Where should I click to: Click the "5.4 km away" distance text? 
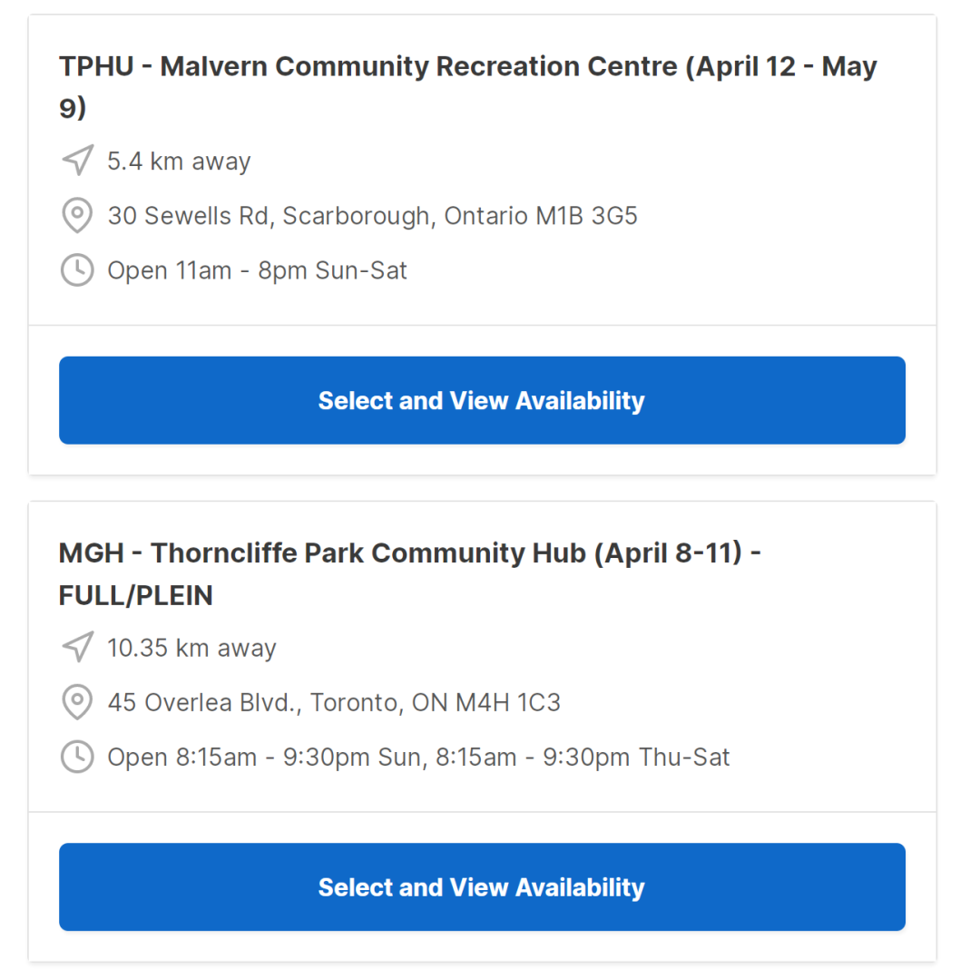coord(179,161)
